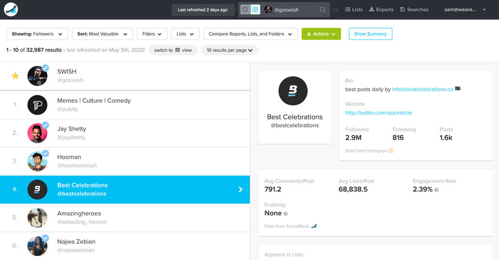Click the yellow star next to SWISH
This screenshot has height=260, width=499.
click(15, 76)
